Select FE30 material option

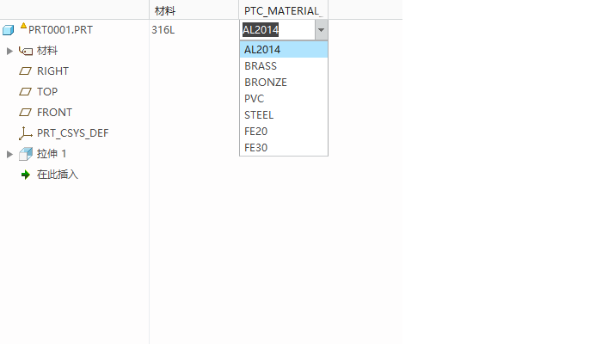(284, 147)
